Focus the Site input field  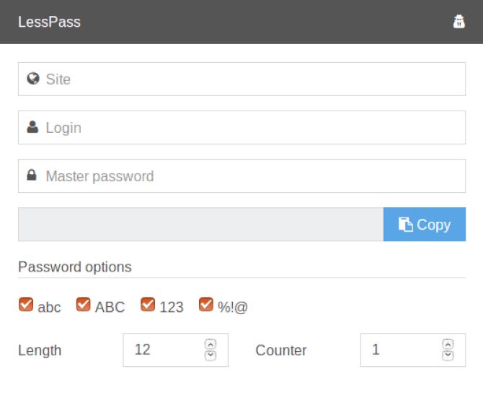pyautogui.click(x=252, y=79)
